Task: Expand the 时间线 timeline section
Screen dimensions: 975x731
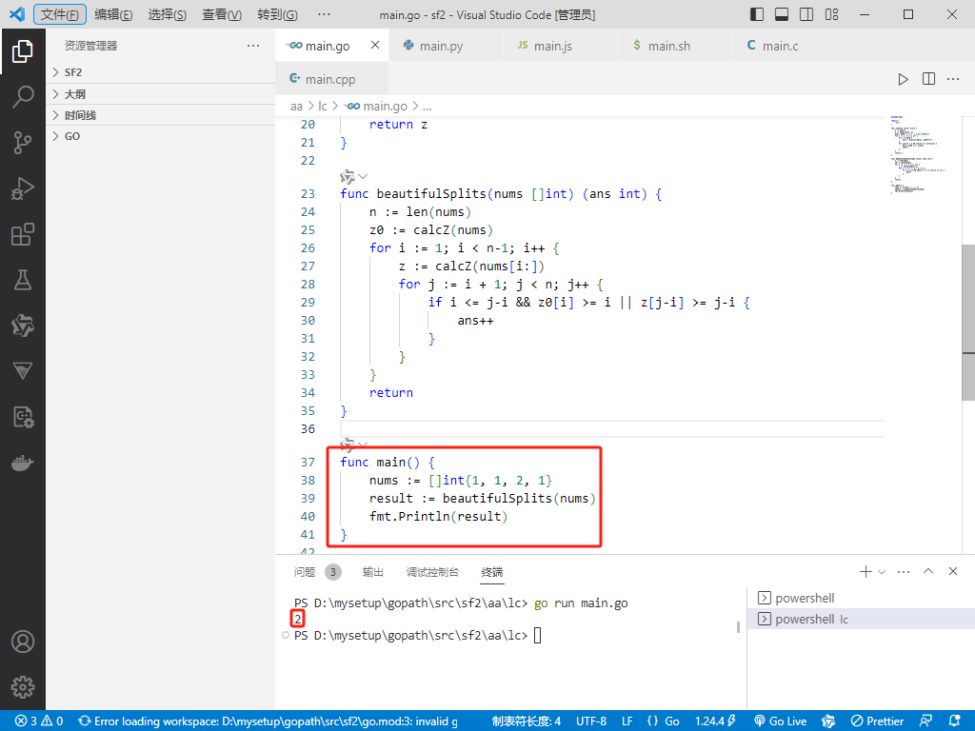Action: [160, 115]
